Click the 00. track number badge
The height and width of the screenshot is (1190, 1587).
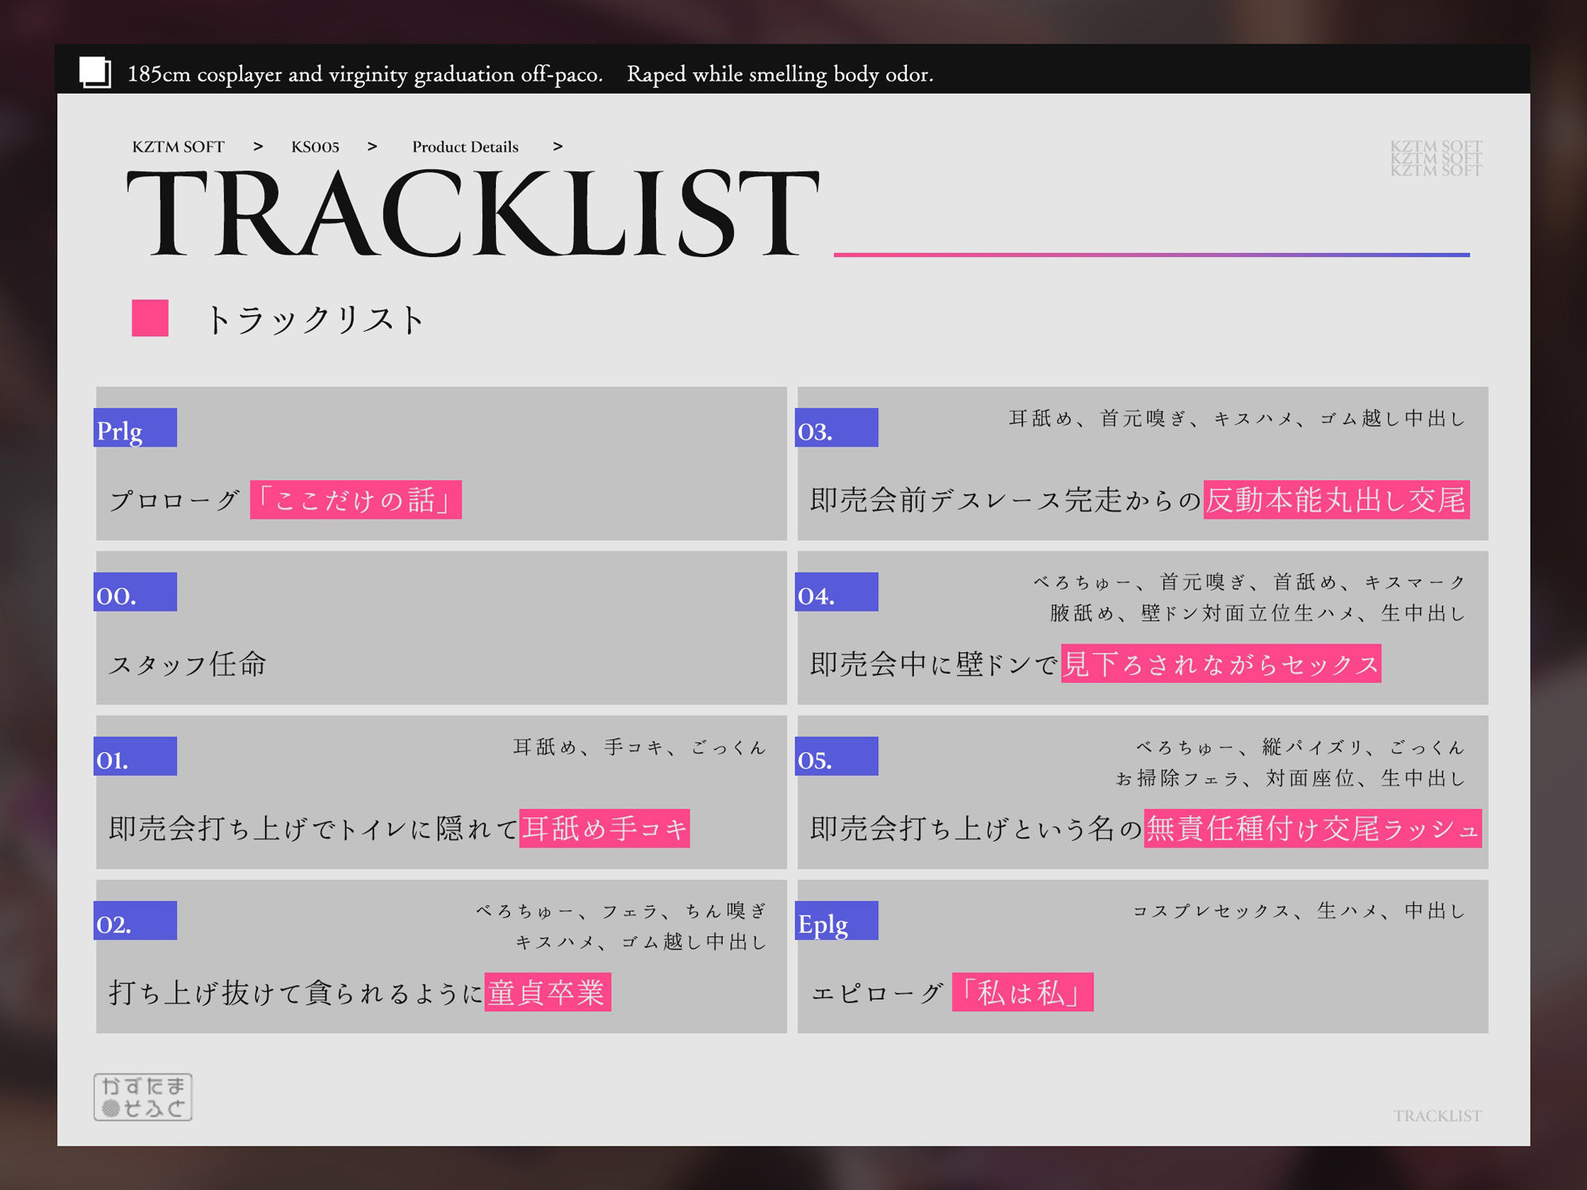tap(135, 593)
